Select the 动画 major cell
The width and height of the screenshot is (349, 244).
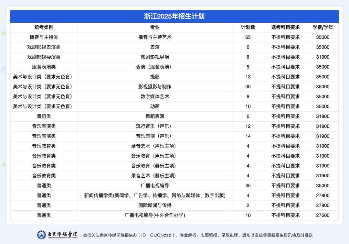(155, 106)
